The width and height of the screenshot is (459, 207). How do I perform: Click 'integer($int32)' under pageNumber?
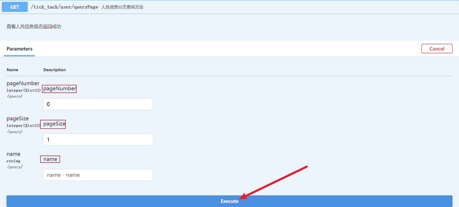pos(24,90)
